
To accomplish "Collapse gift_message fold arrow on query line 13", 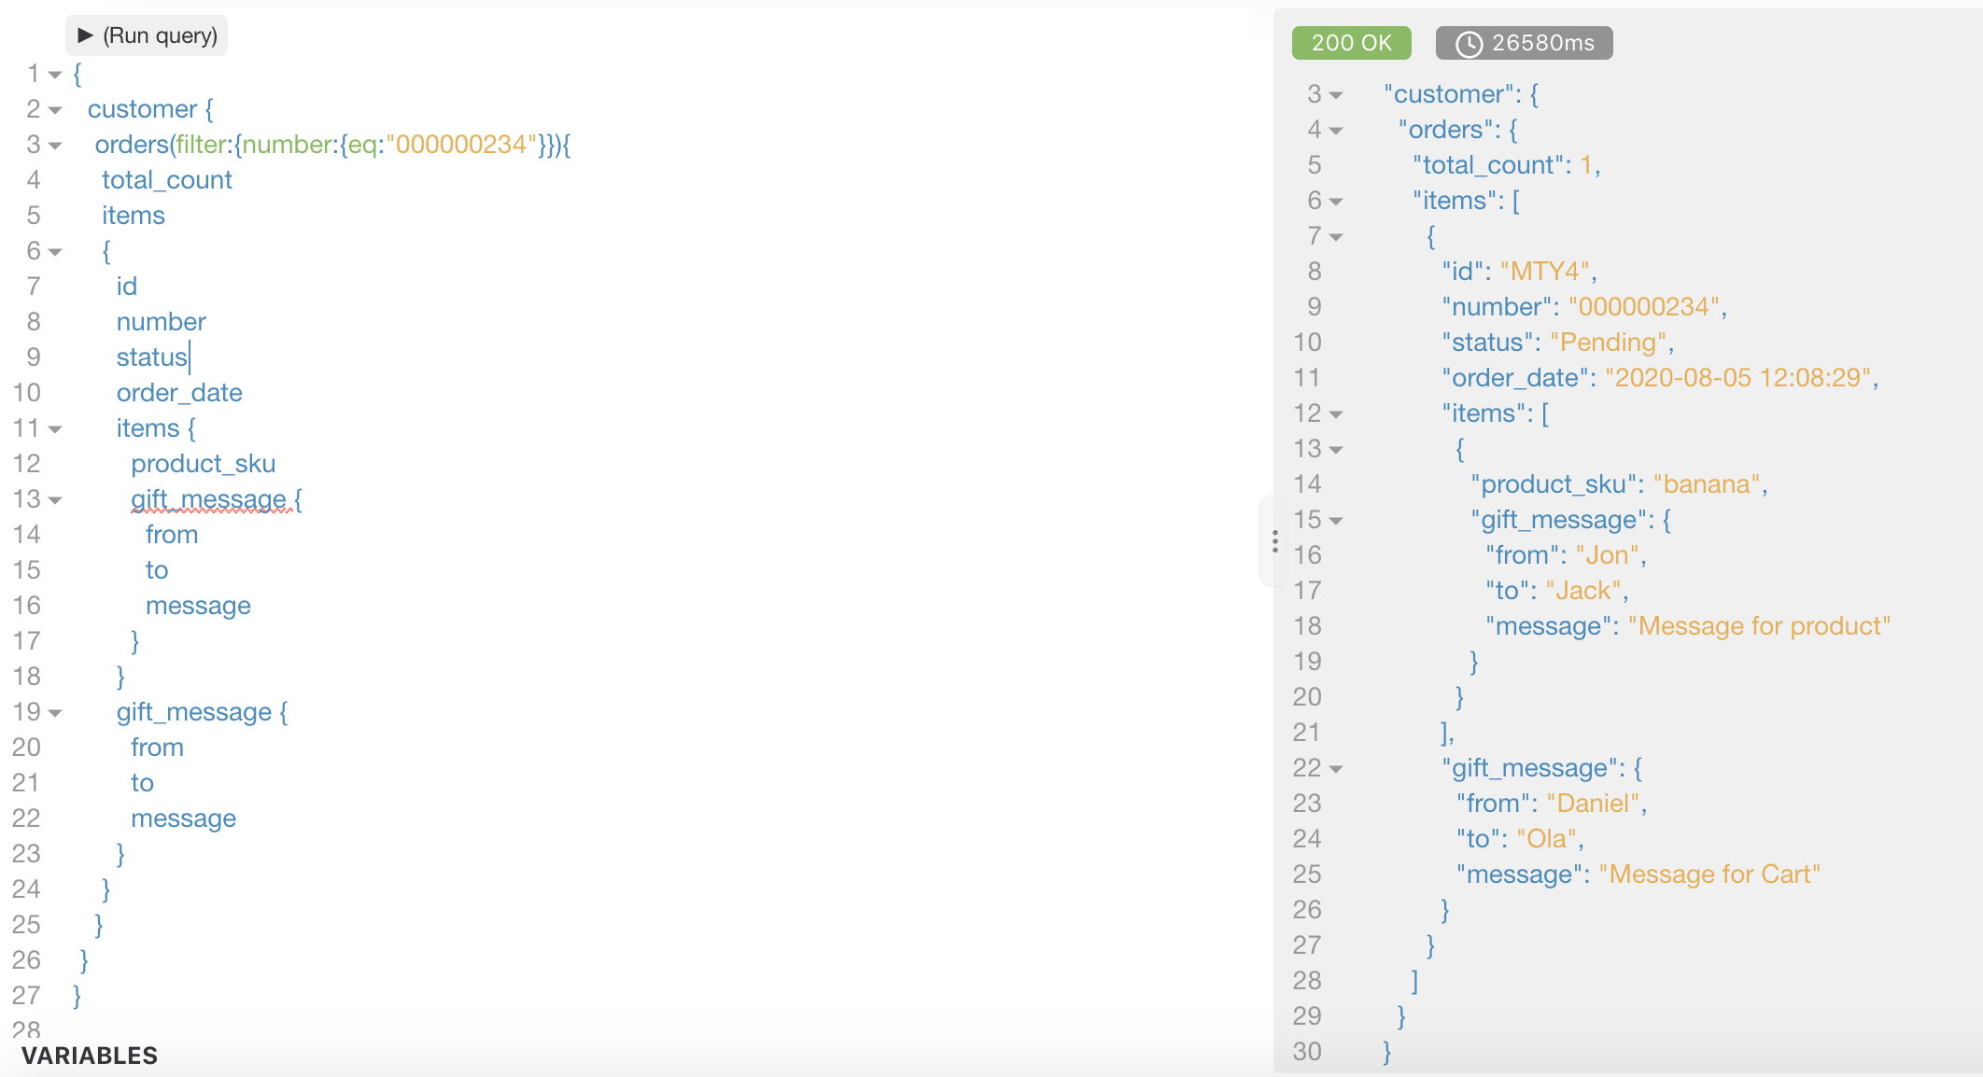I will pyautogui.click(x=55, y=500).
